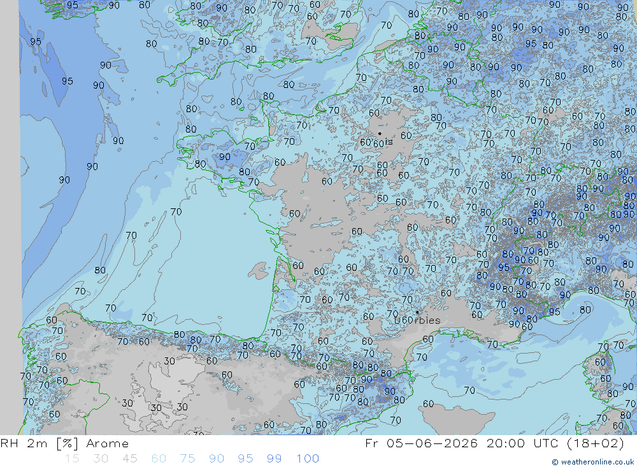Pick the 60 entry in the bottom legend
This screenshot has height=467, width=637.
click(159, 459)
